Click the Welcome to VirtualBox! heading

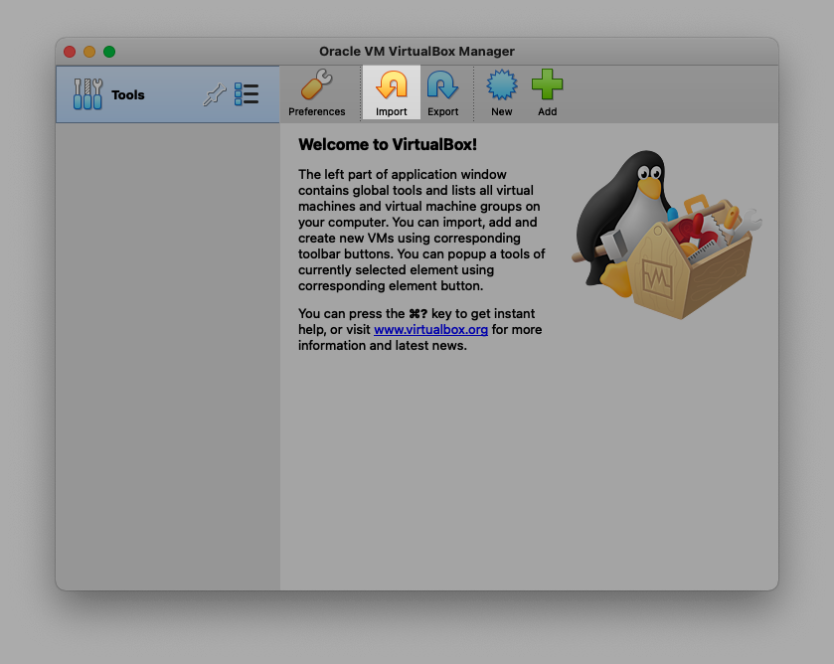click(x=388, y=145)
